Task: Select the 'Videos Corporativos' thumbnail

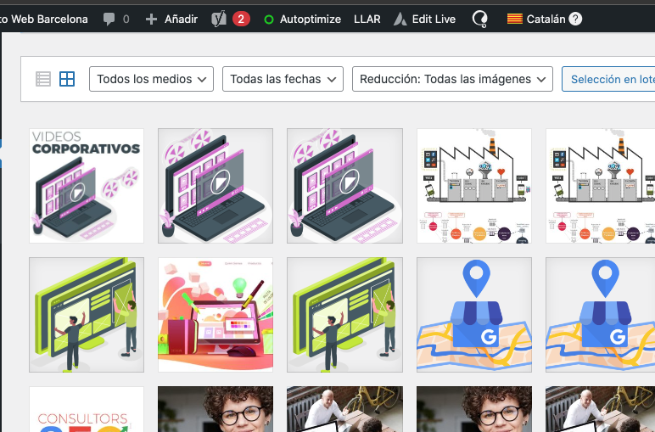Action: pyautogui.click(x=87, y=186)
